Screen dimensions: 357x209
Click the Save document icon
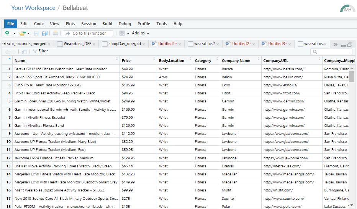(36, 33)
